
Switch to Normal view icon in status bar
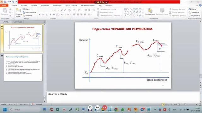pos(163,105)
